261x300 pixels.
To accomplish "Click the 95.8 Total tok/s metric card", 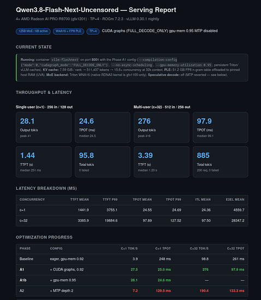I will click(x=103, y=162).
